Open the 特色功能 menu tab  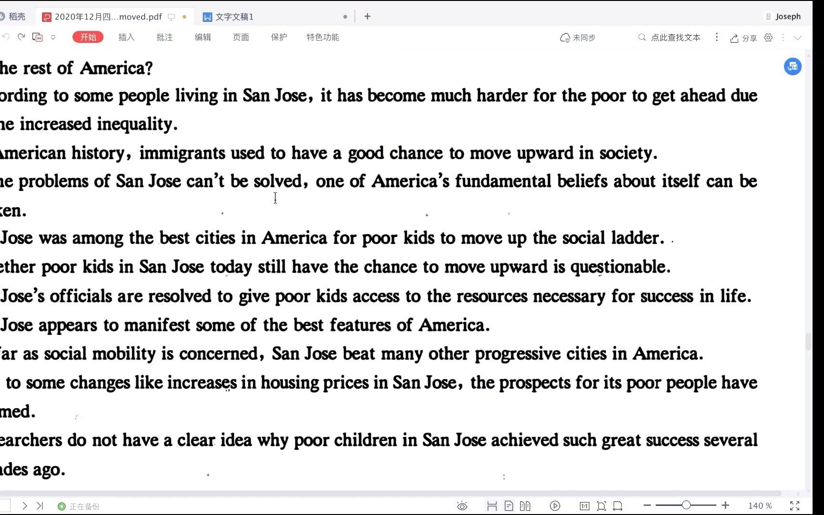pos(323,37)
